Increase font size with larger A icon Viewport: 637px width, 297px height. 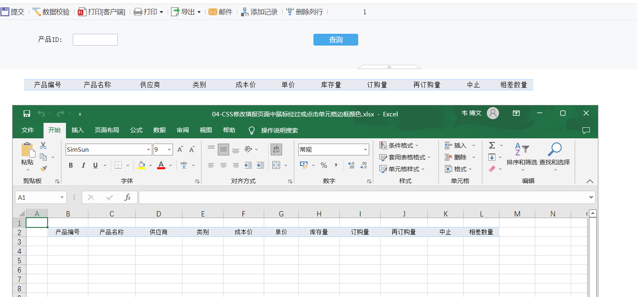(x=180, y=149)
